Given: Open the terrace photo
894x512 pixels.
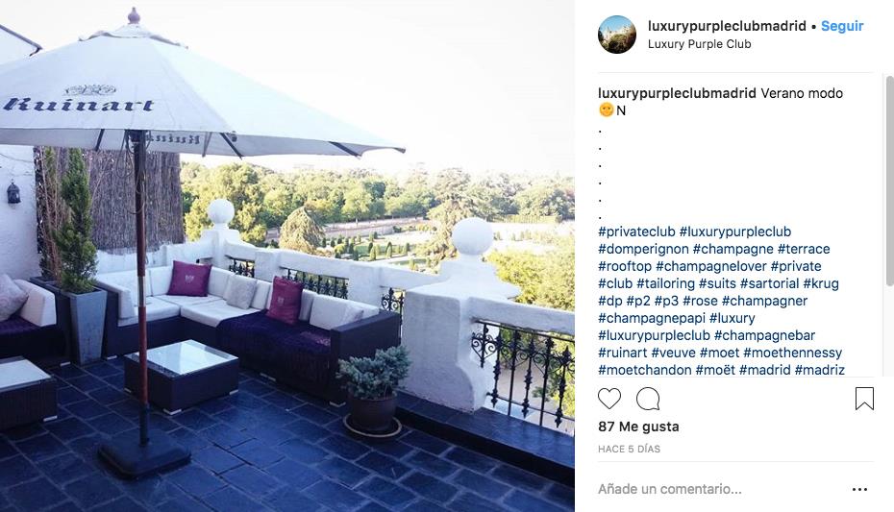Looking at the screenshot, I should (x=287, y=256).
